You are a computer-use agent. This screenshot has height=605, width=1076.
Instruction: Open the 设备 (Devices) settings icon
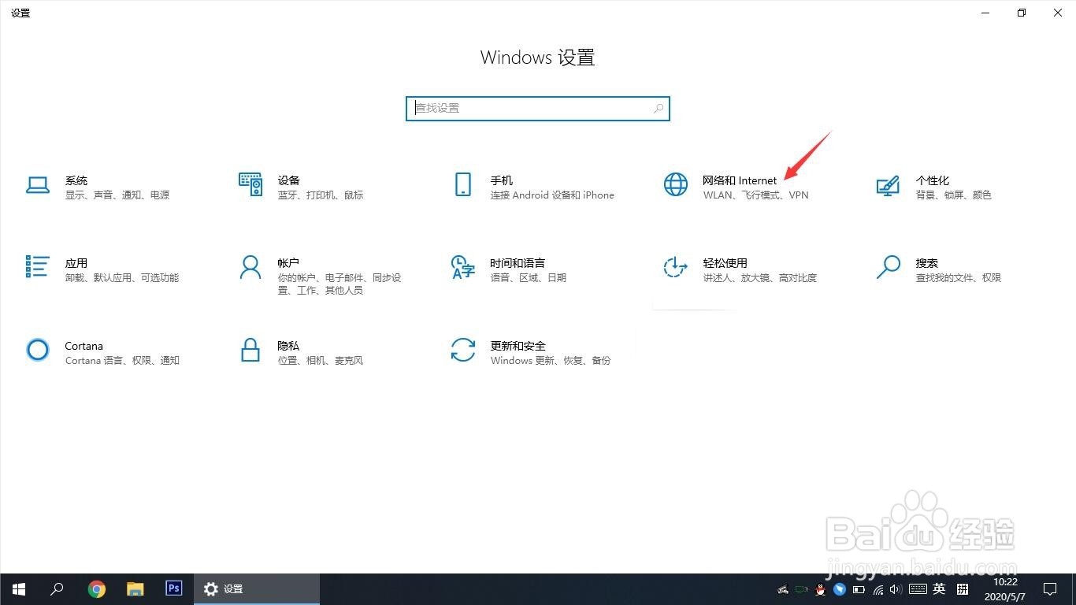coord(250,184)
